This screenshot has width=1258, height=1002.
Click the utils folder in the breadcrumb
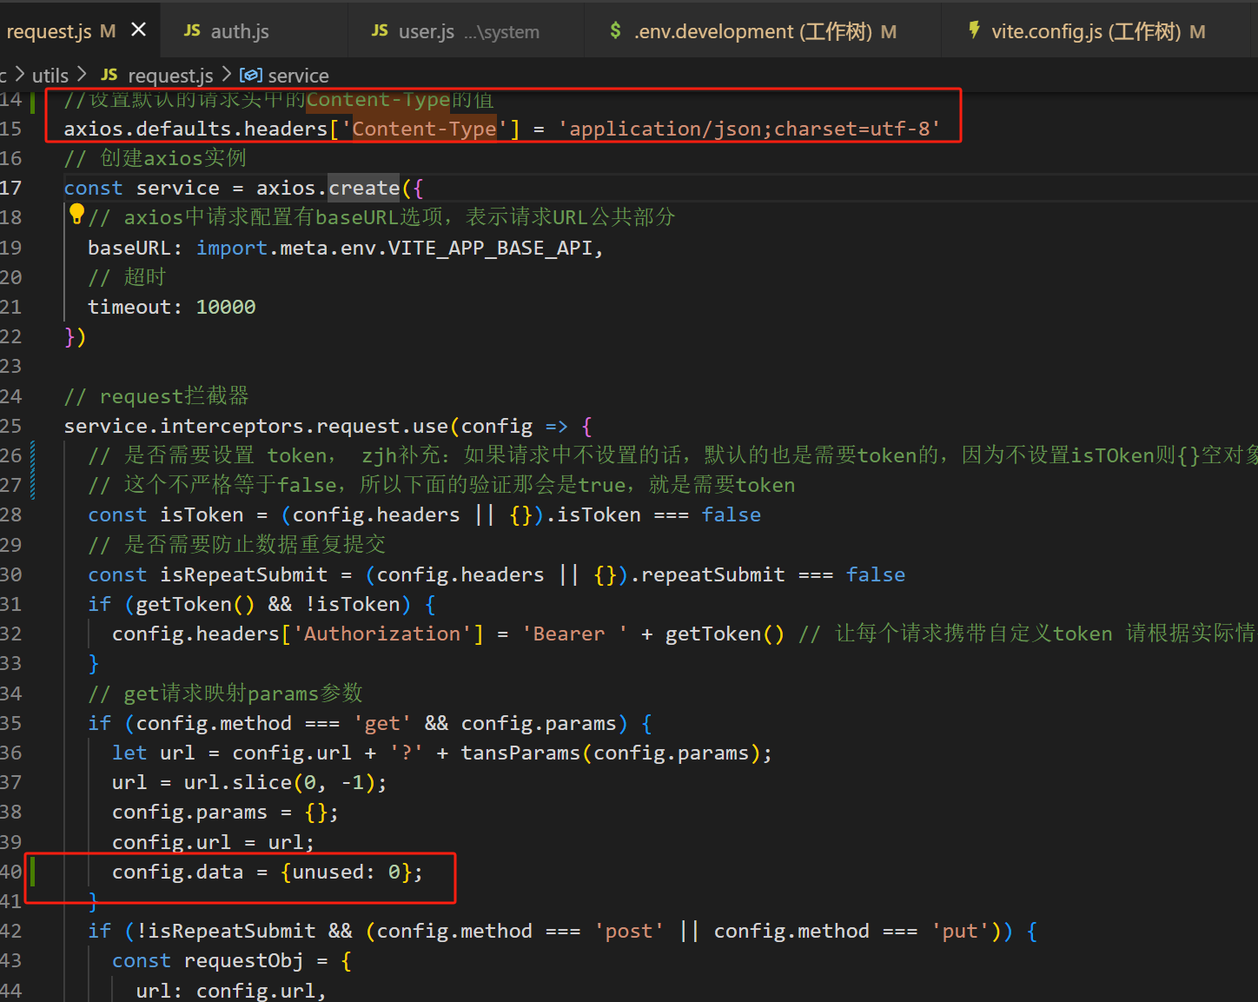[x=50, y=76]
